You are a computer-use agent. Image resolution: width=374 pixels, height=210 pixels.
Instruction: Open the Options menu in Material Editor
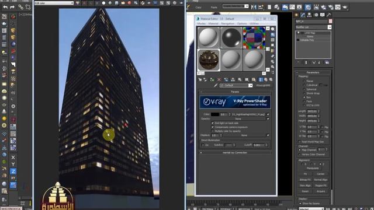[x=242, y=23]
